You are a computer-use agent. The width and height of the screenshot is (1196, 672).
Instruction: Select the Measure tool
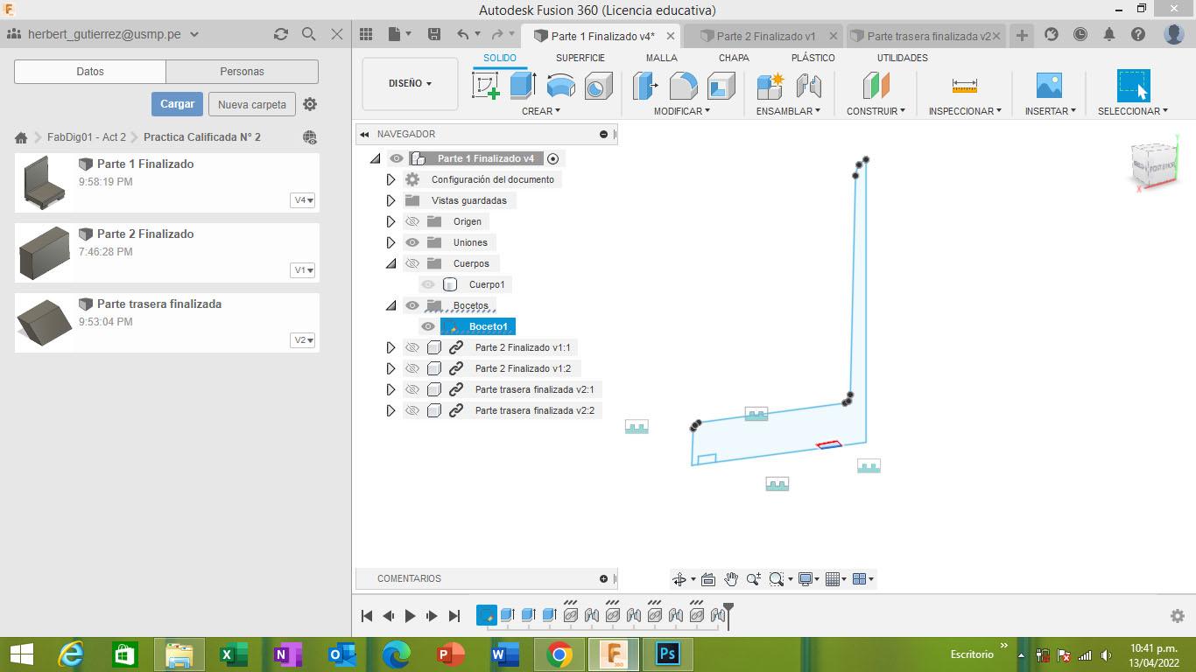964,86
